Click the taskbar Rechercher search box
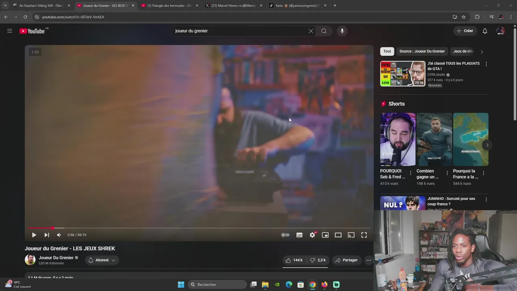Viewport: 517px width, 291px height. click(217, 285)
